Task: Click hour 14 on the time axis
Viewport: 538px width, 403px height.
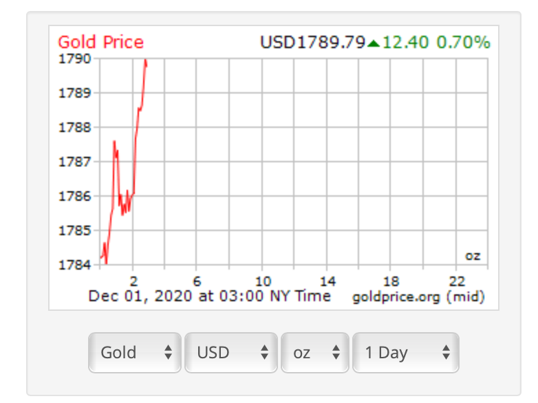Action: (327, 281)
